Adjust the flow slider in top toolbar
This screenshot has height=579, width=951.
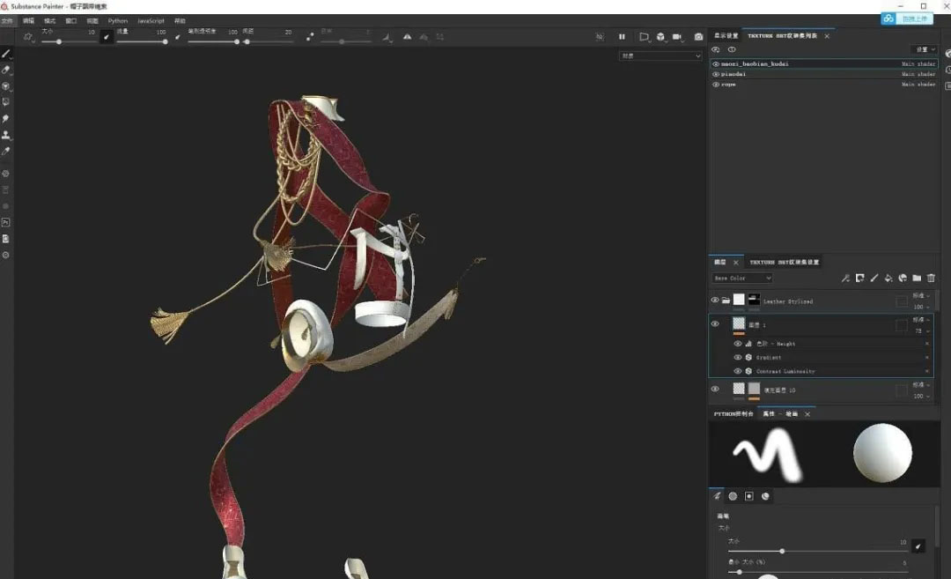tap(141, 42)
